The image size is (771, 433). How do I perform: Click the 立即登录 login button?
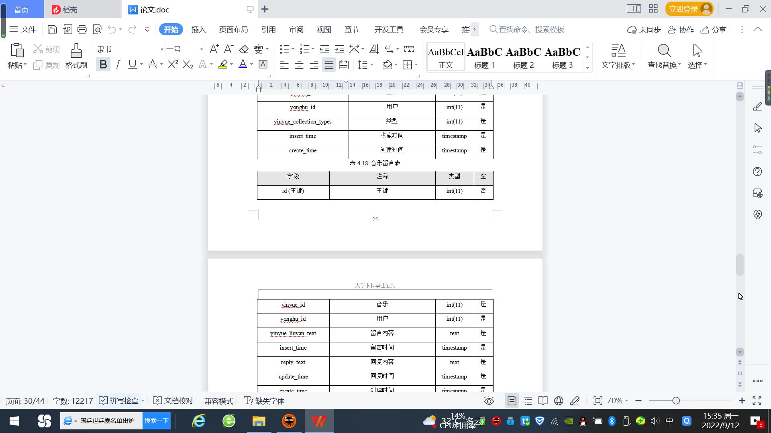coord(689,9)
